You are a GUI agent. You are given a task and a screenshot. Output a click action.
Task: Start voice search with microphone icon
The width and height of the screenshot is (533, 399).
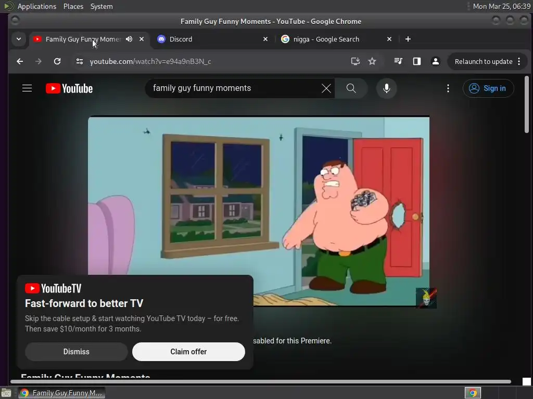387,88
